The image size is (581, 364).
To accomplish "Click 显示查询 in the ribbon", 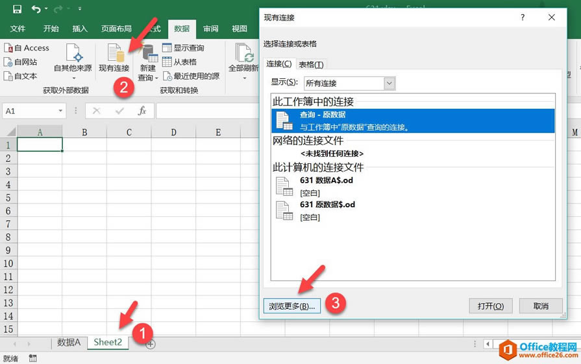I will click(184, 48).
